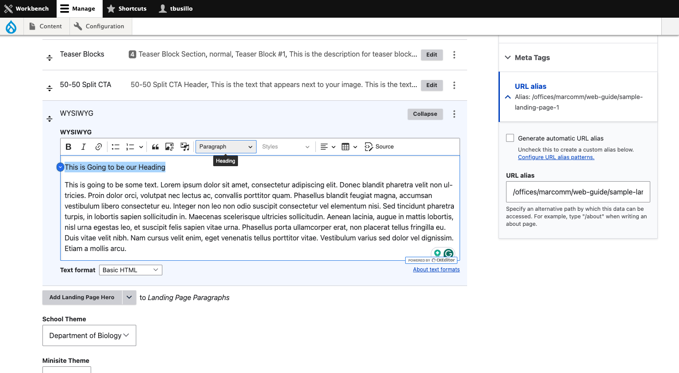The image size is (679, 373).
Task: Open the Workbench toolbar menu
Action: coord(27,9)
